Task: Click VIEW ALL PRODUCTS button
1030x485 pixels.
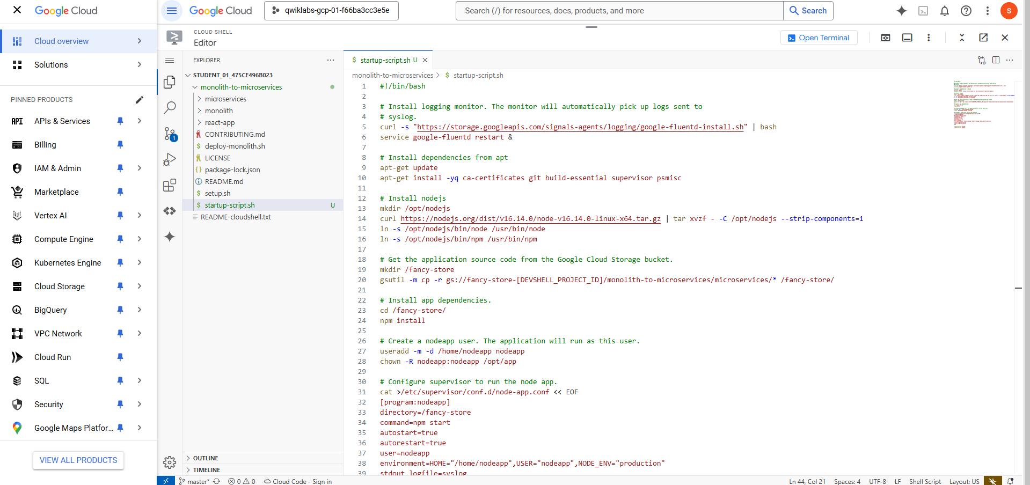Action: click(78, 460)
